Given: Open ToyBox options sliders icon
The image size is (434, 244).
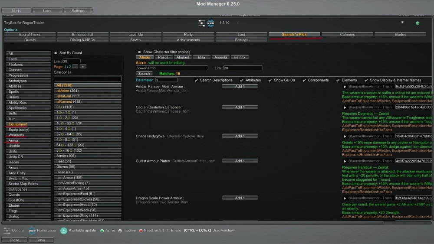Looking at the screenshot, I should click(x=201, y=23).
